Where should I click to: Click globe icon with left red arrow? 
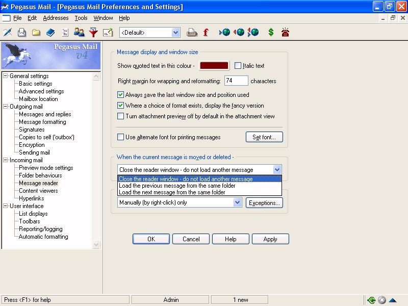239,33
